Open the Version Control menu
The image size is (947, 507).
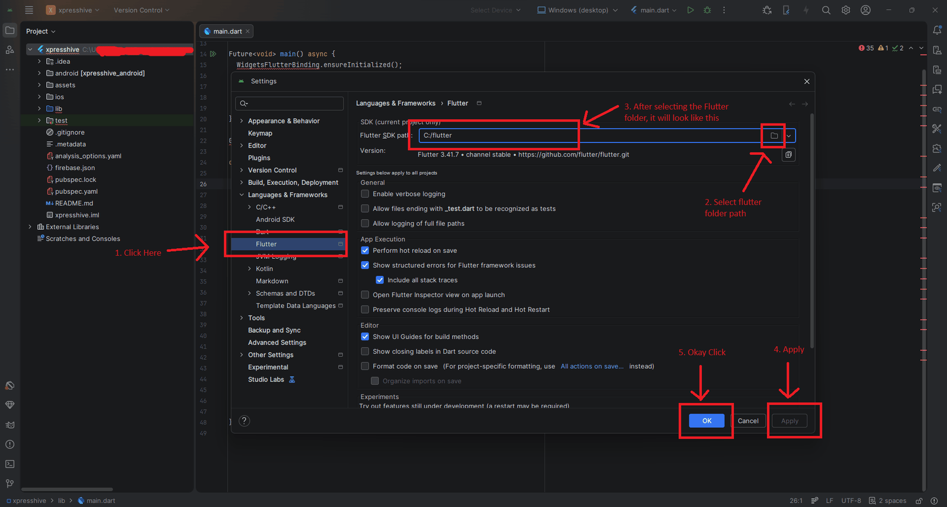(x=141, y=10)
